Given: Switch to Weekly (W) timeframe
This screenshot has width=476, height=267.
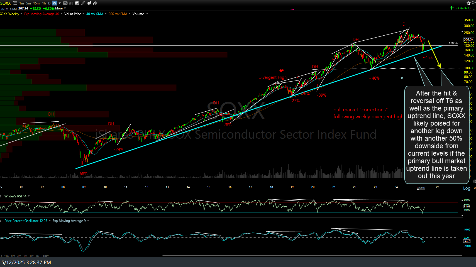Looking at the screenshot, I should [54, 3].
